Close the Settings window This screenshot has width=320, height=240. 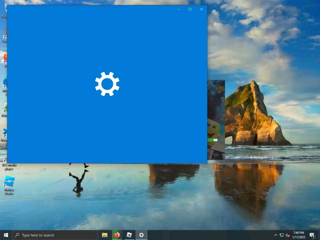click(201, 9)
